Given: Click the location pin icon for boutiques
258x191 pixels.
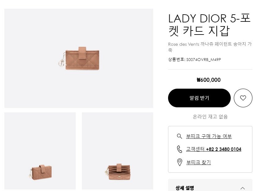Looking at the screenshot, I should tap(180, 162).
